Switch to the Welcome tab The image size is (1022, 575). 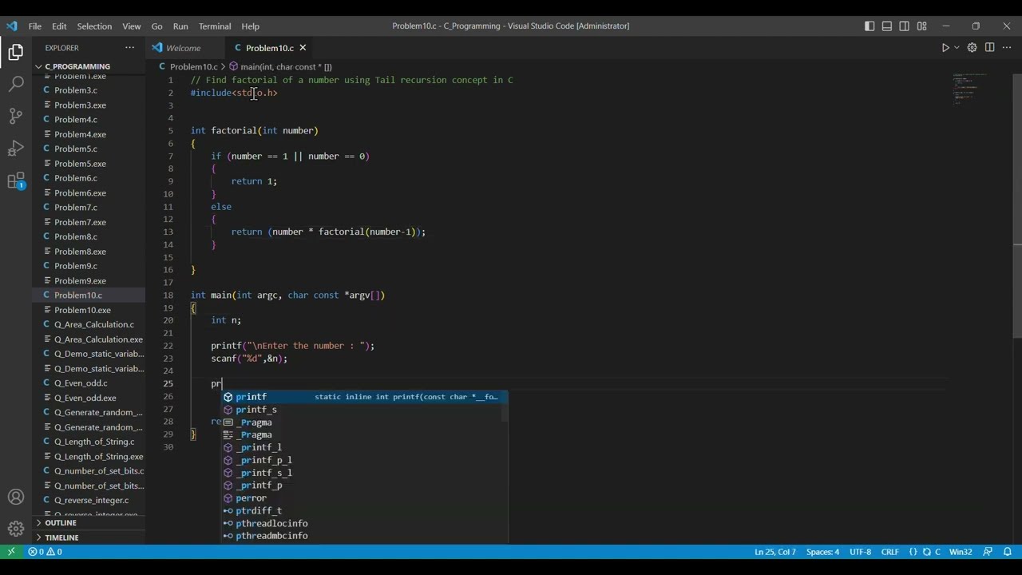pyautogui.click(x=183, y=48)
